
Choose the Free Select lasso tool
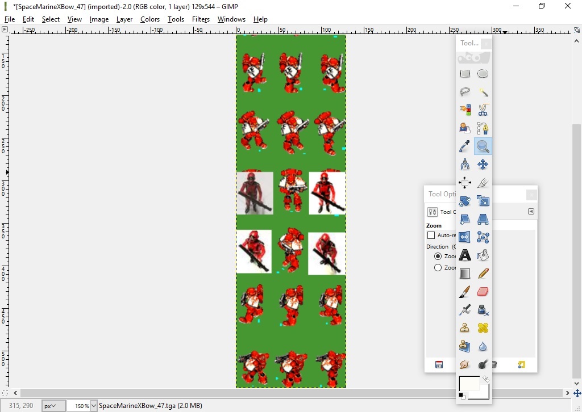point(465,92)
